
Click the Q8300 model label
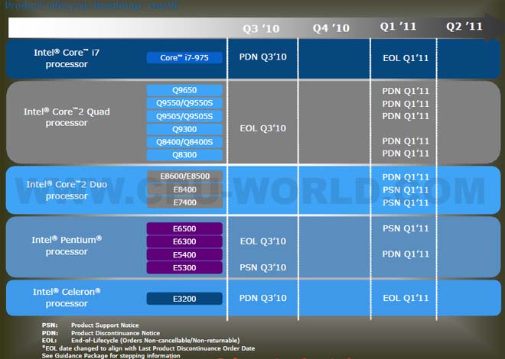(184, 155)
